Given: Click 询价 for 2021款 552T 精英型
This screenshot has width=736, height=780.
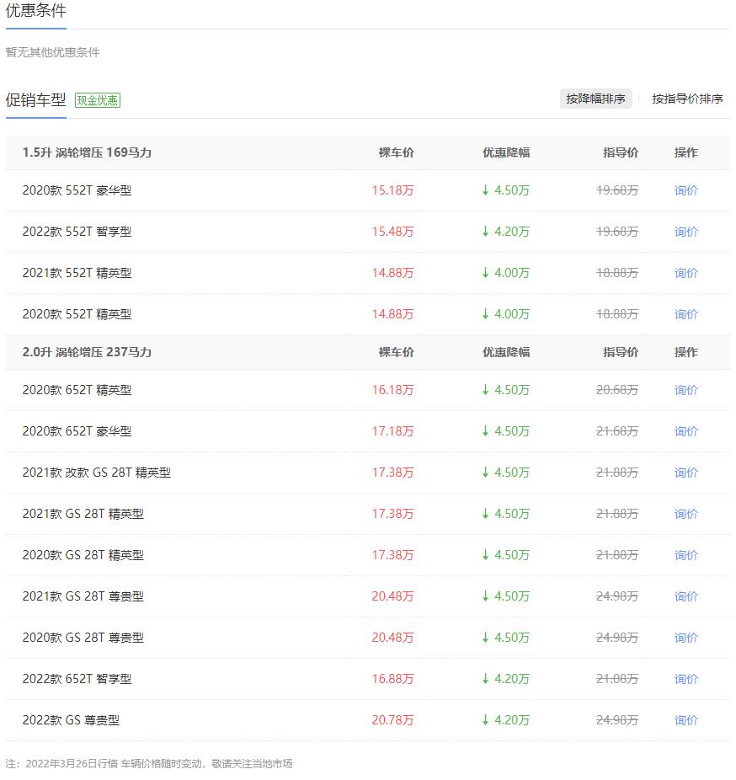Looking at the screenshot, I should pos(685,273).
